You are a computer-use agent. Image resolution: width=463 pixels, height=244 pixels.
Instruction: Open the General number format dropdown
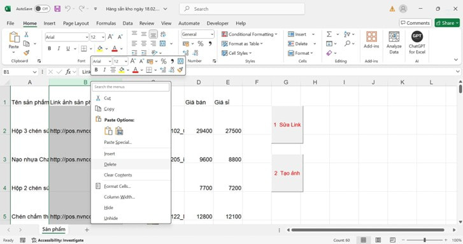211,34
